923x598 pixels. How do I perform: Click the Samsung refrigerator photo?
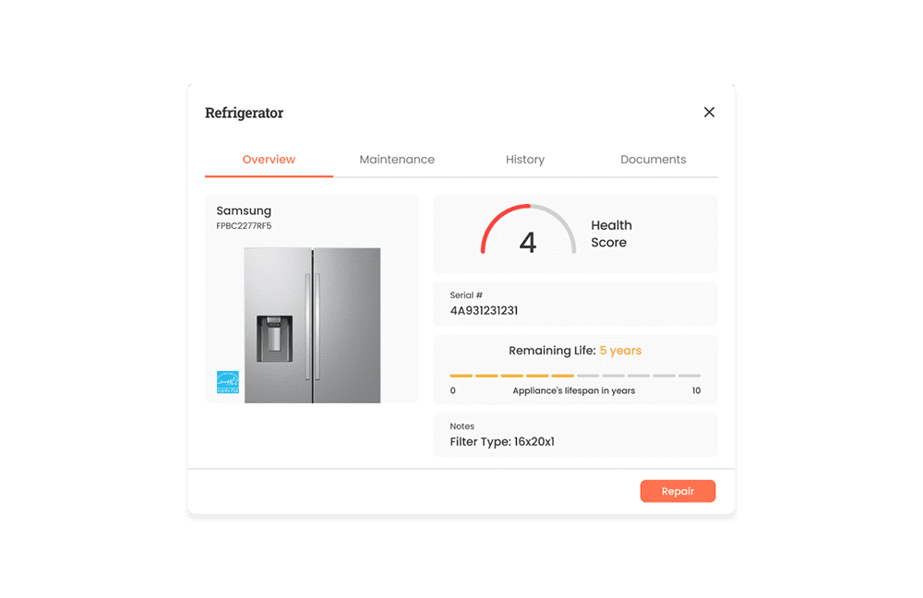pos(312,326)
